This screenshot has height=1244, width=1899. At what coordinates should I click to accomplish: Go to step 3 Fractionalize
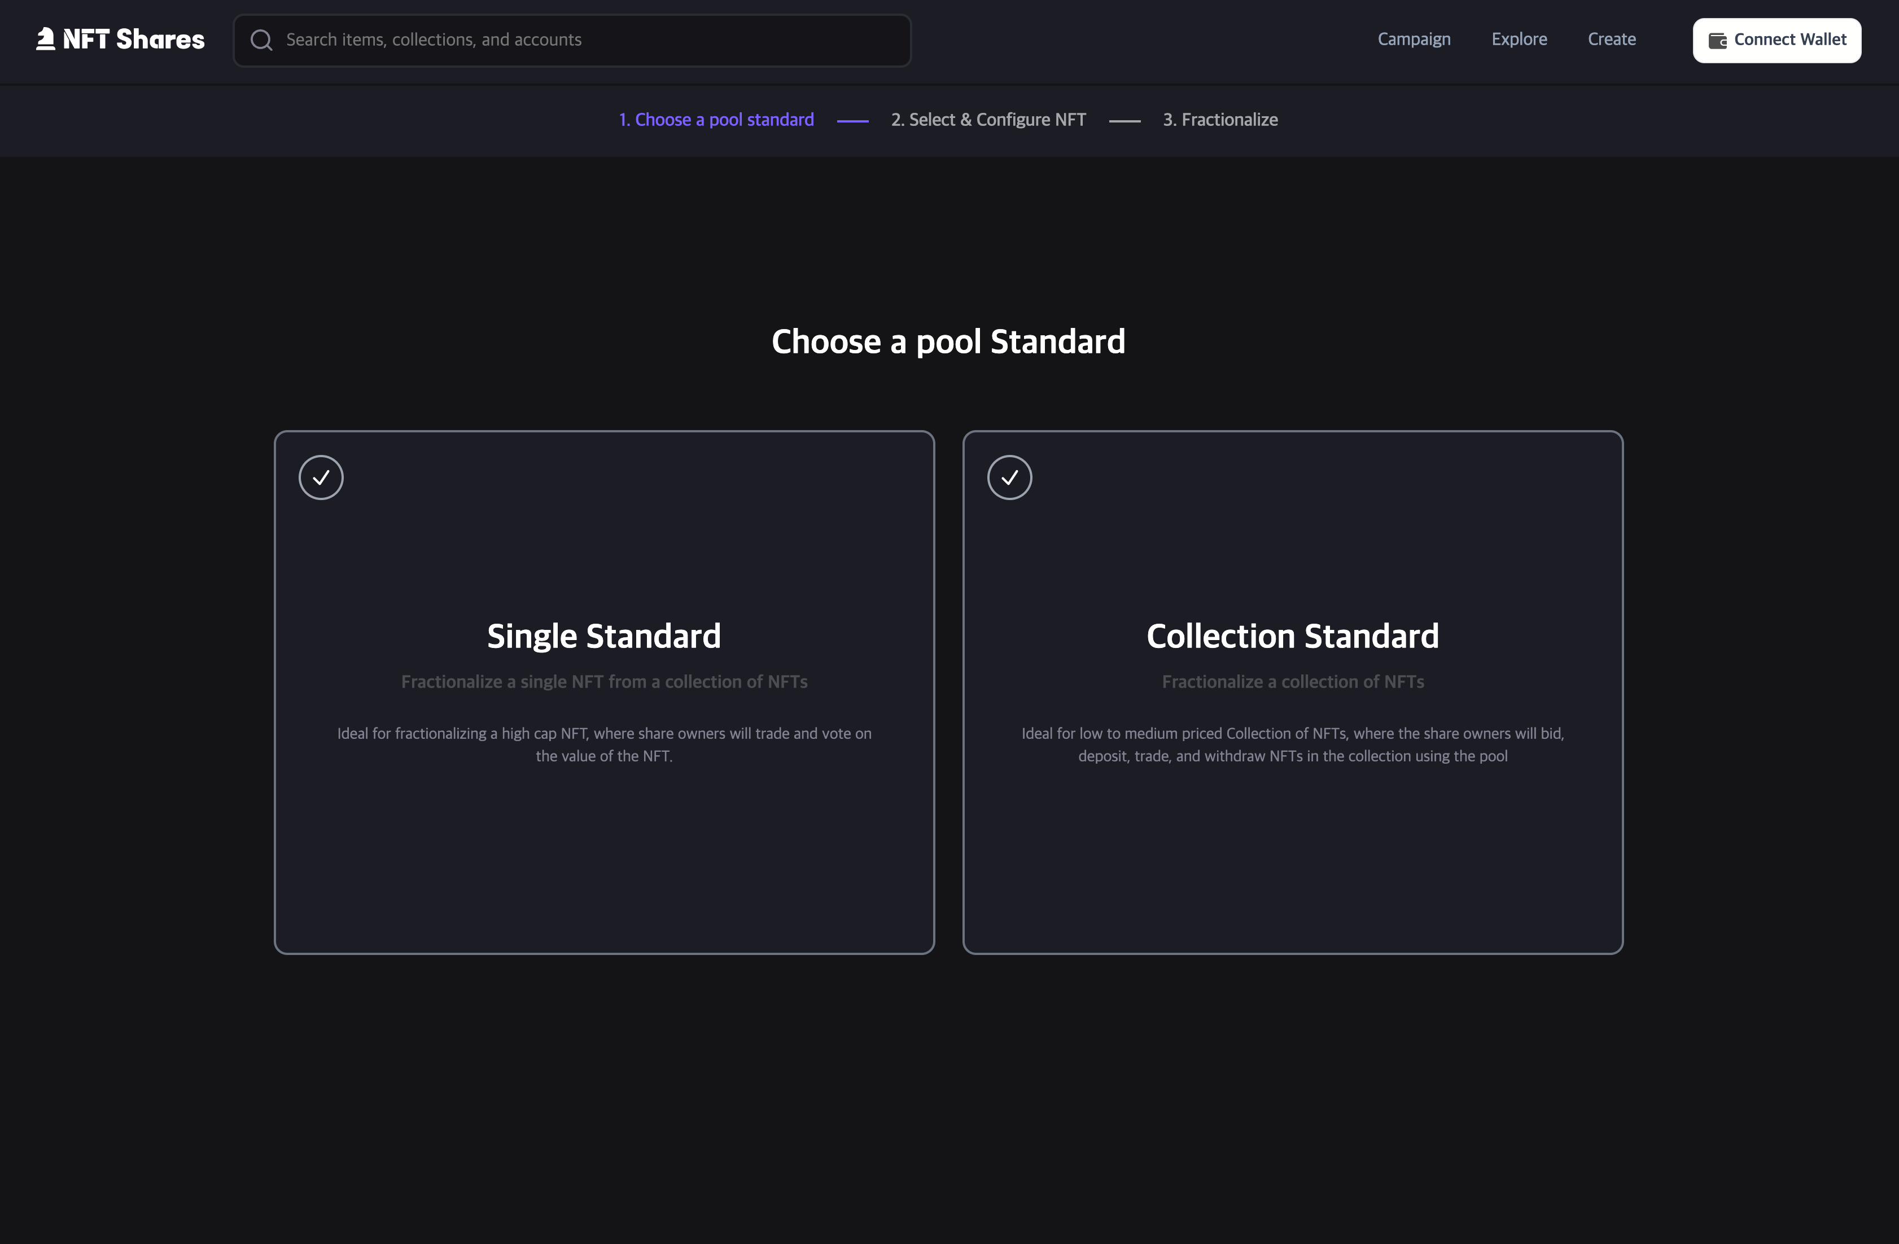1219,120
